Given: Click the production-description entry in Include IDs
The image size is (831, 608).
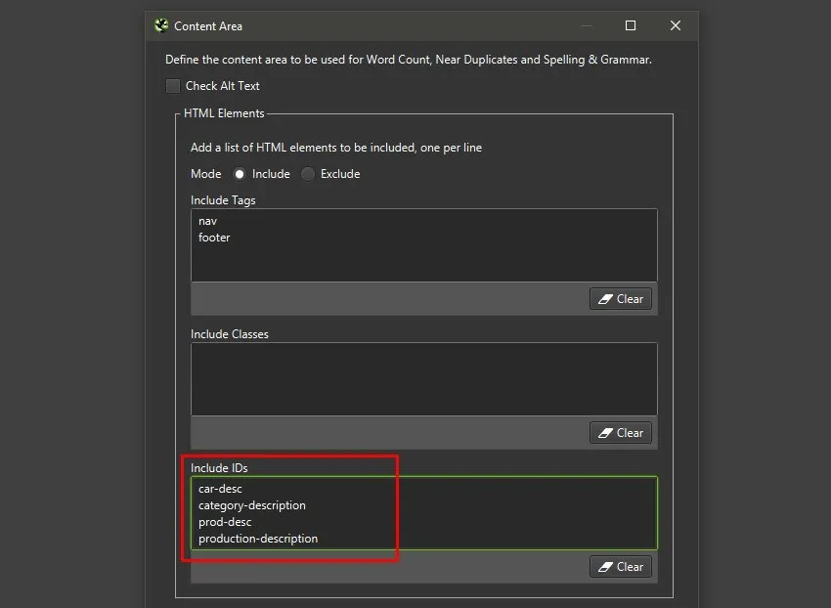Looking at the screenshot, I should click(x=257, y=539).
